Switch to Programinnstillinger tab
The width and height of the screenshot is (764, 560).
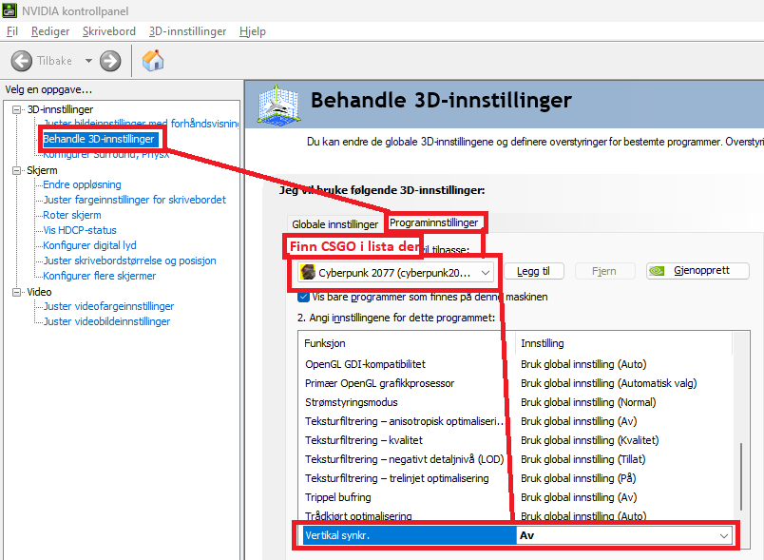coord(433,222)
